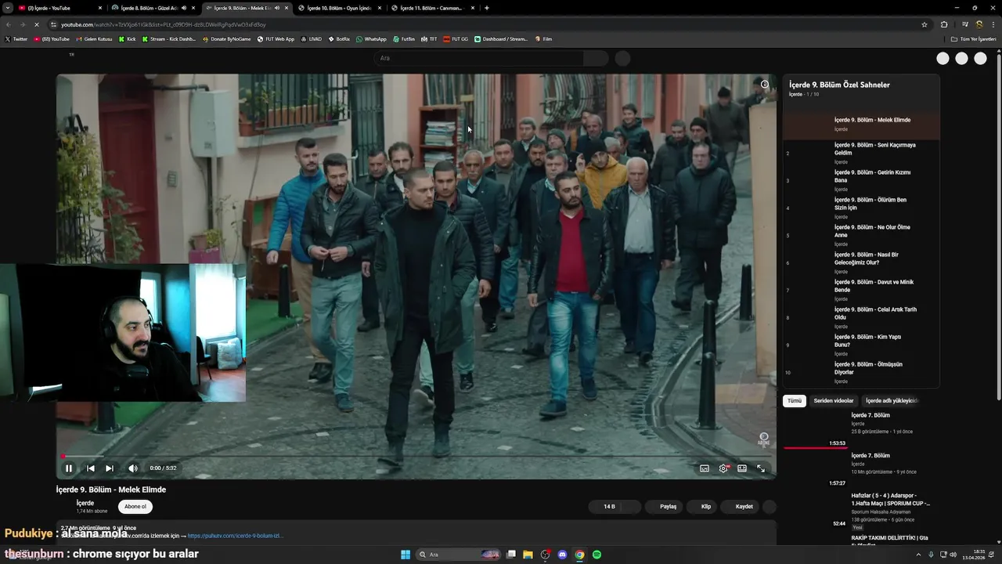Click the browser address bar URL
This screenshot has width=1002, height=564.
tap(164, 24)
